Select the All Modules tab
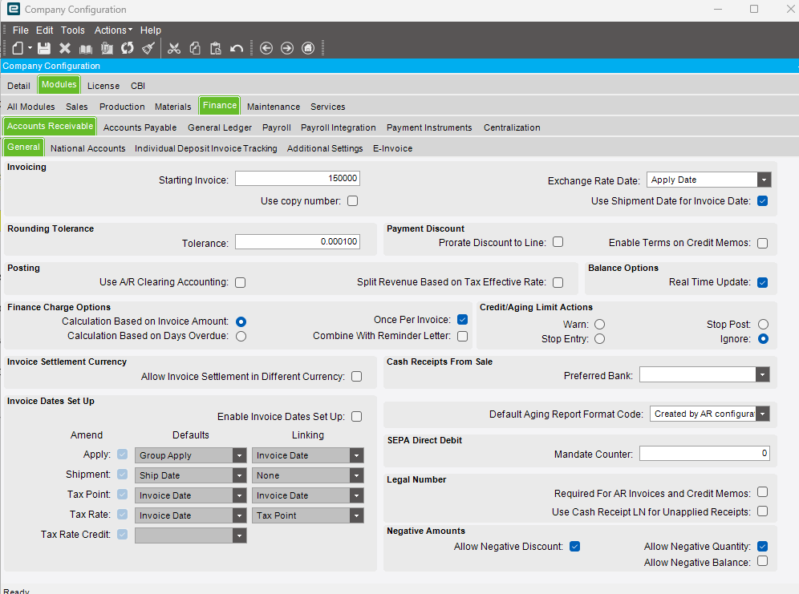Screen dimensions: 799x594 31,107
